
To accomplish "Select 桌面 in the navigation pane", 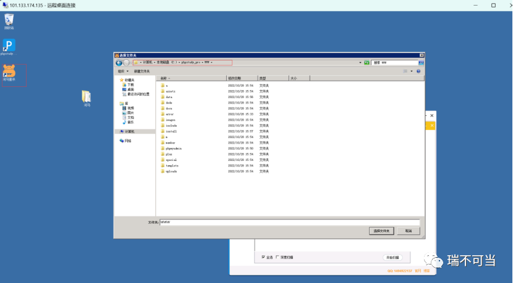I will (x=129, y=89).
